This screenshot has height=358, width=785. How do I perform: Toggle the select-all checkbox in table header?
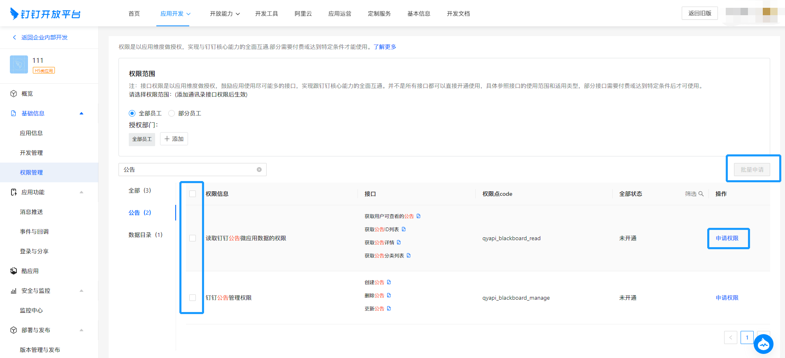pos(193,194)
